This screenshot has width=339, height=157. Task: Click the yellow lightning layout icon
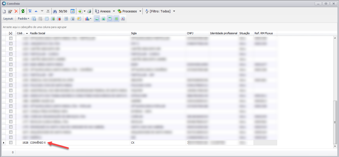point(79,19)
